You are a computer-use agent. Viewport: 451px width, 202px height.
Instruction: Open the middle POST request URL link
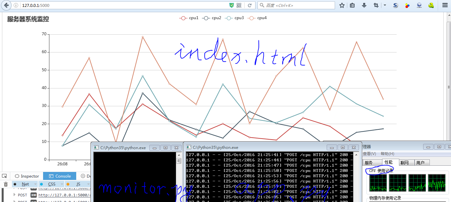(65, 195)
